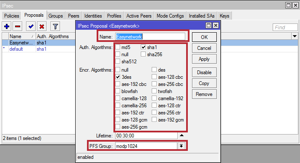Select the Proposals tab

[x=34, y=15]
